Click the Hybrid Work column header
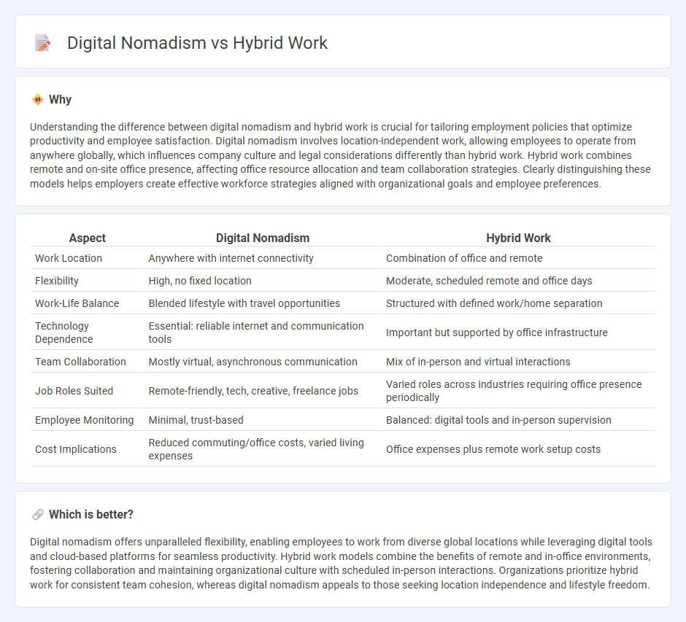This screenshot has height=622, width=686. click(x=518, y=238)
